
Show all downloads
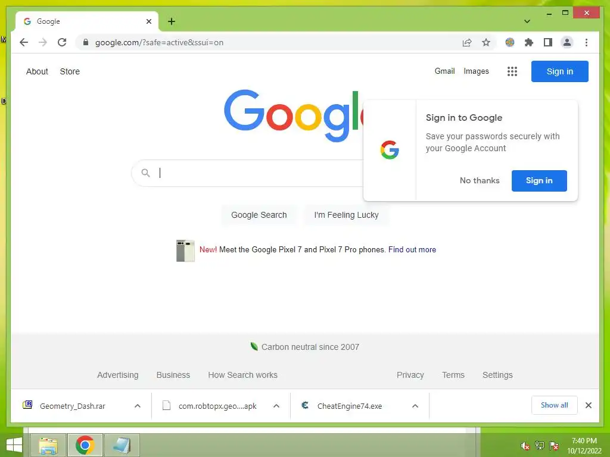click(554, 405)
